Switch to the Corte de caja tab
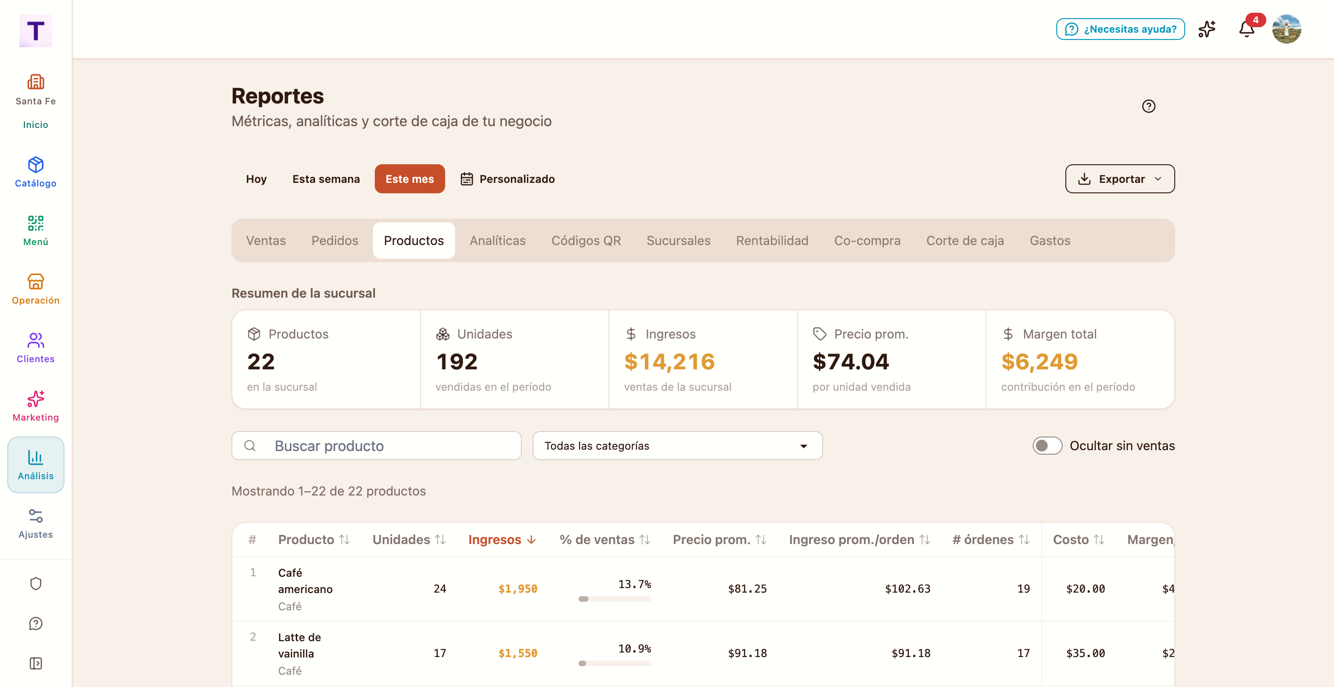The height and width of the screenshot is (687, 1334). [x=965, y=240]
